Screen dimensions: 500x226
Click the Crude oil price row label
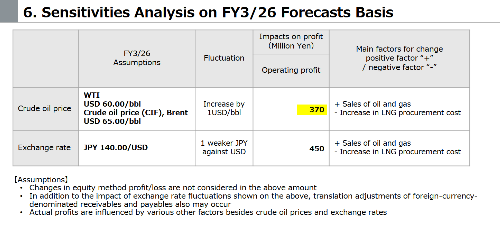pyautogui.click(x=45, y=108)
